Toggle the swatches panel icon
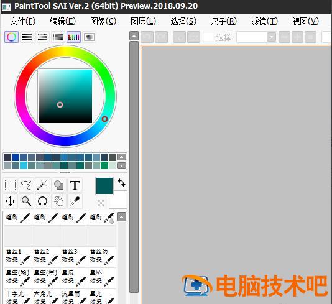Viewport: 332px width, 304px height. click(x=73, y=37)
